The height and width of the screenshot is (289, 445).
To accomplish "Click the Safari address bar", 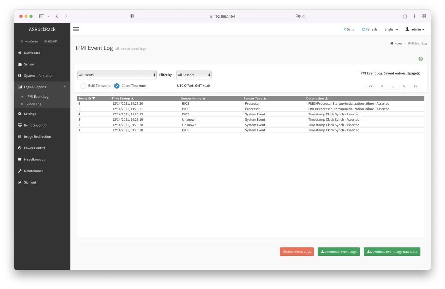I will [222, 16].
